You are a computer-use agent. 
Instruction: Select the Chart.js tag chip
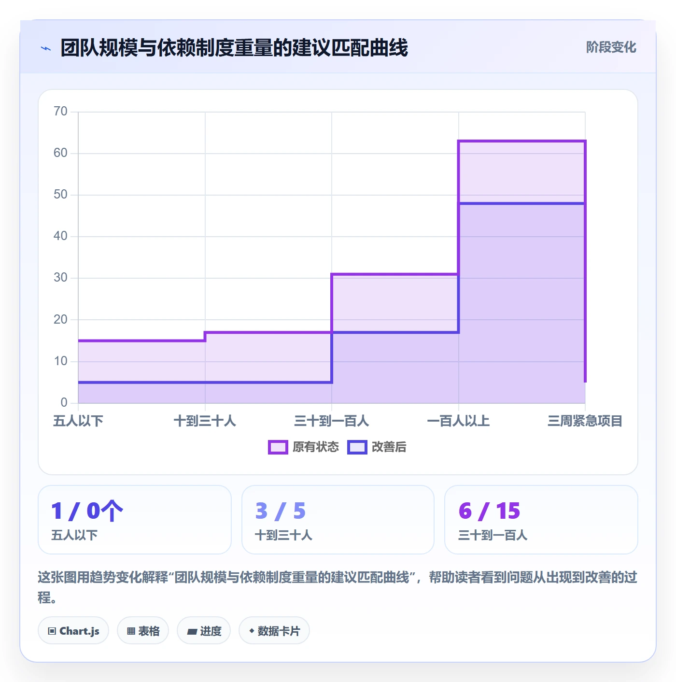[x=73, y=631]
